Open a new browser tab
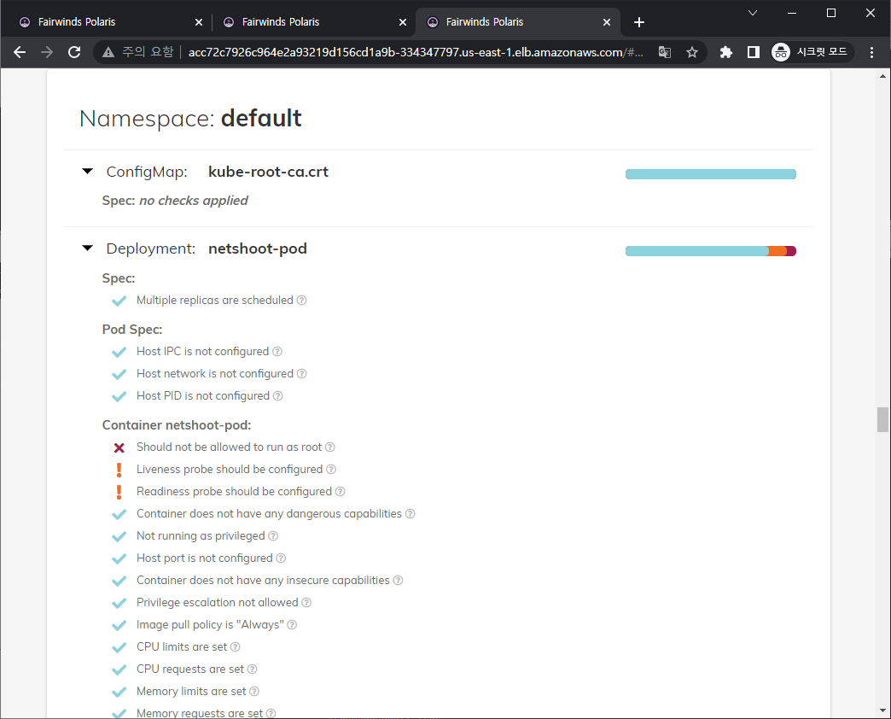The width and height of the screenshot is (891, 719). click(638, 21)
